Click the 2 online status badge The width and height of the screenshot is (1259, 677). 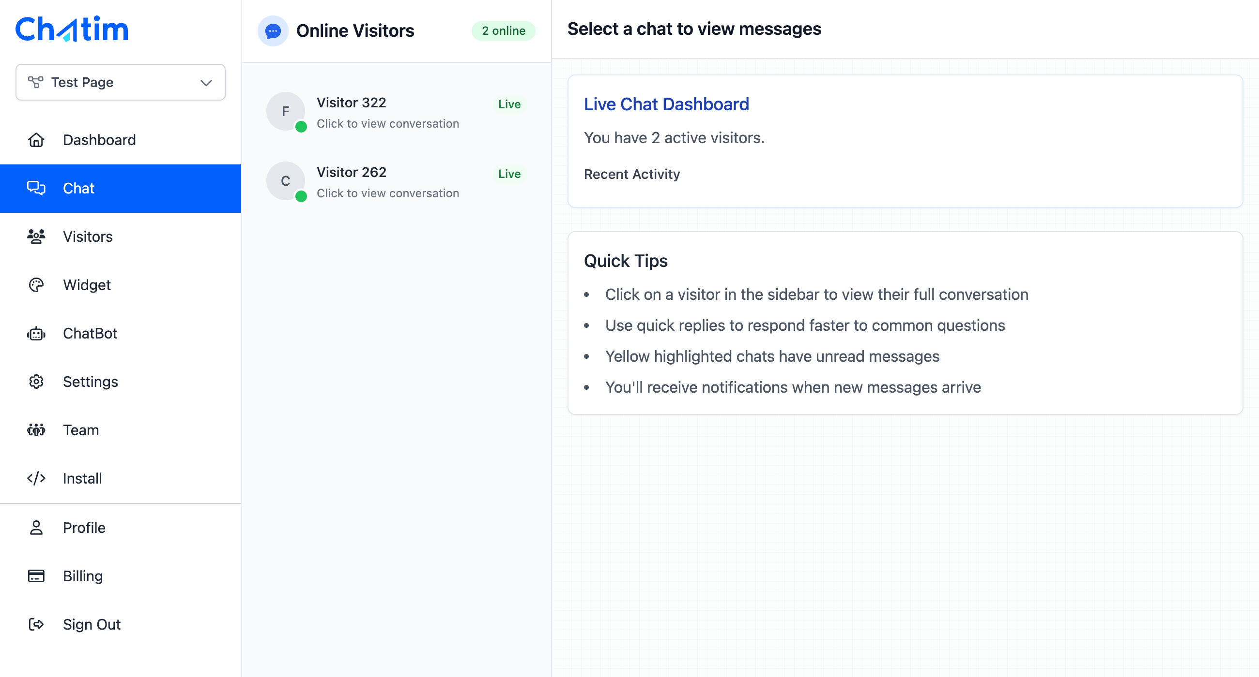coord(503,31)
